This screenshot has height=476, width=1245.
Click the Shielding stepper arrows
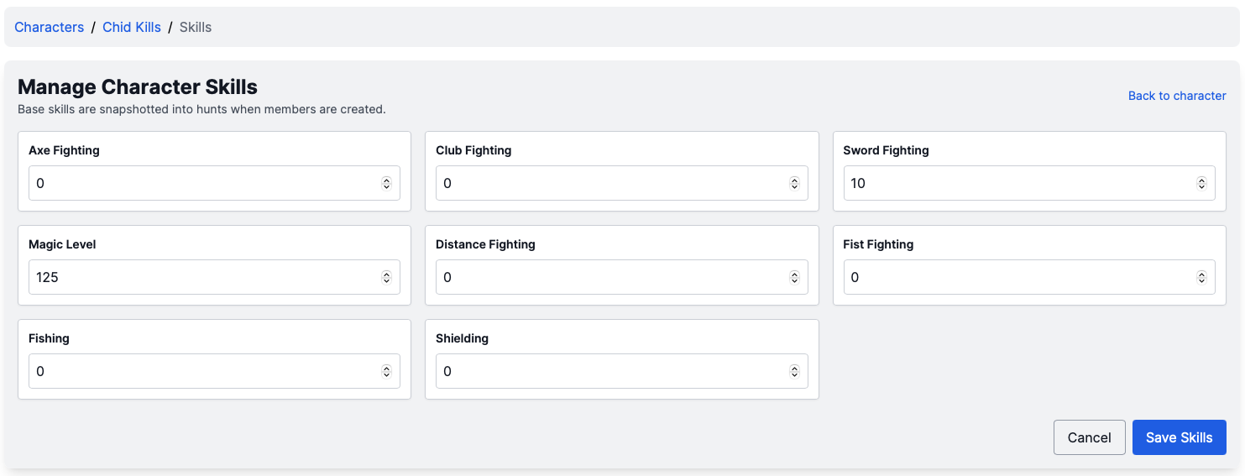[793, 371]
